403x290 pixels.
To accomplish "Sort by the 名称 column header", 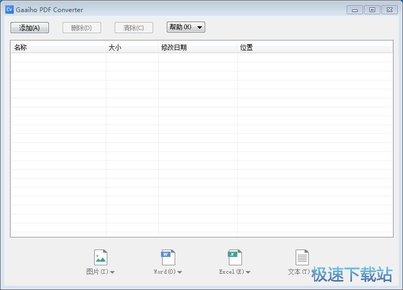I will tap(58, 47).
